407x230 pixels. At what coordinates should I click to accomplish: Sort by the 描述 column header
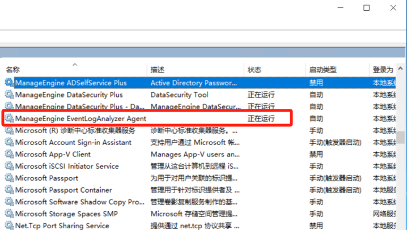[157, 70]
